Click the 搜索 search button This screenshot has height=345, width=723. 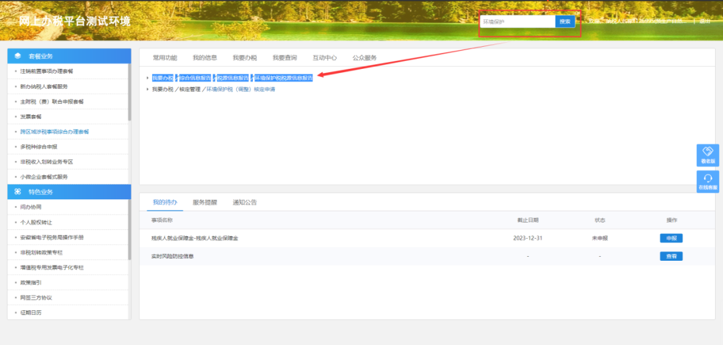[565, 21]
